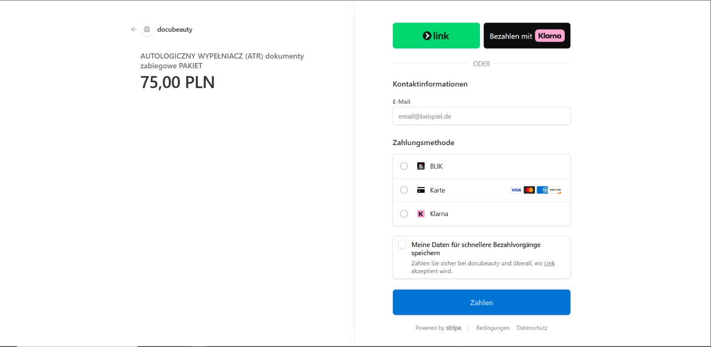Click the blue Zahlen button

click(x=481, y=302)
